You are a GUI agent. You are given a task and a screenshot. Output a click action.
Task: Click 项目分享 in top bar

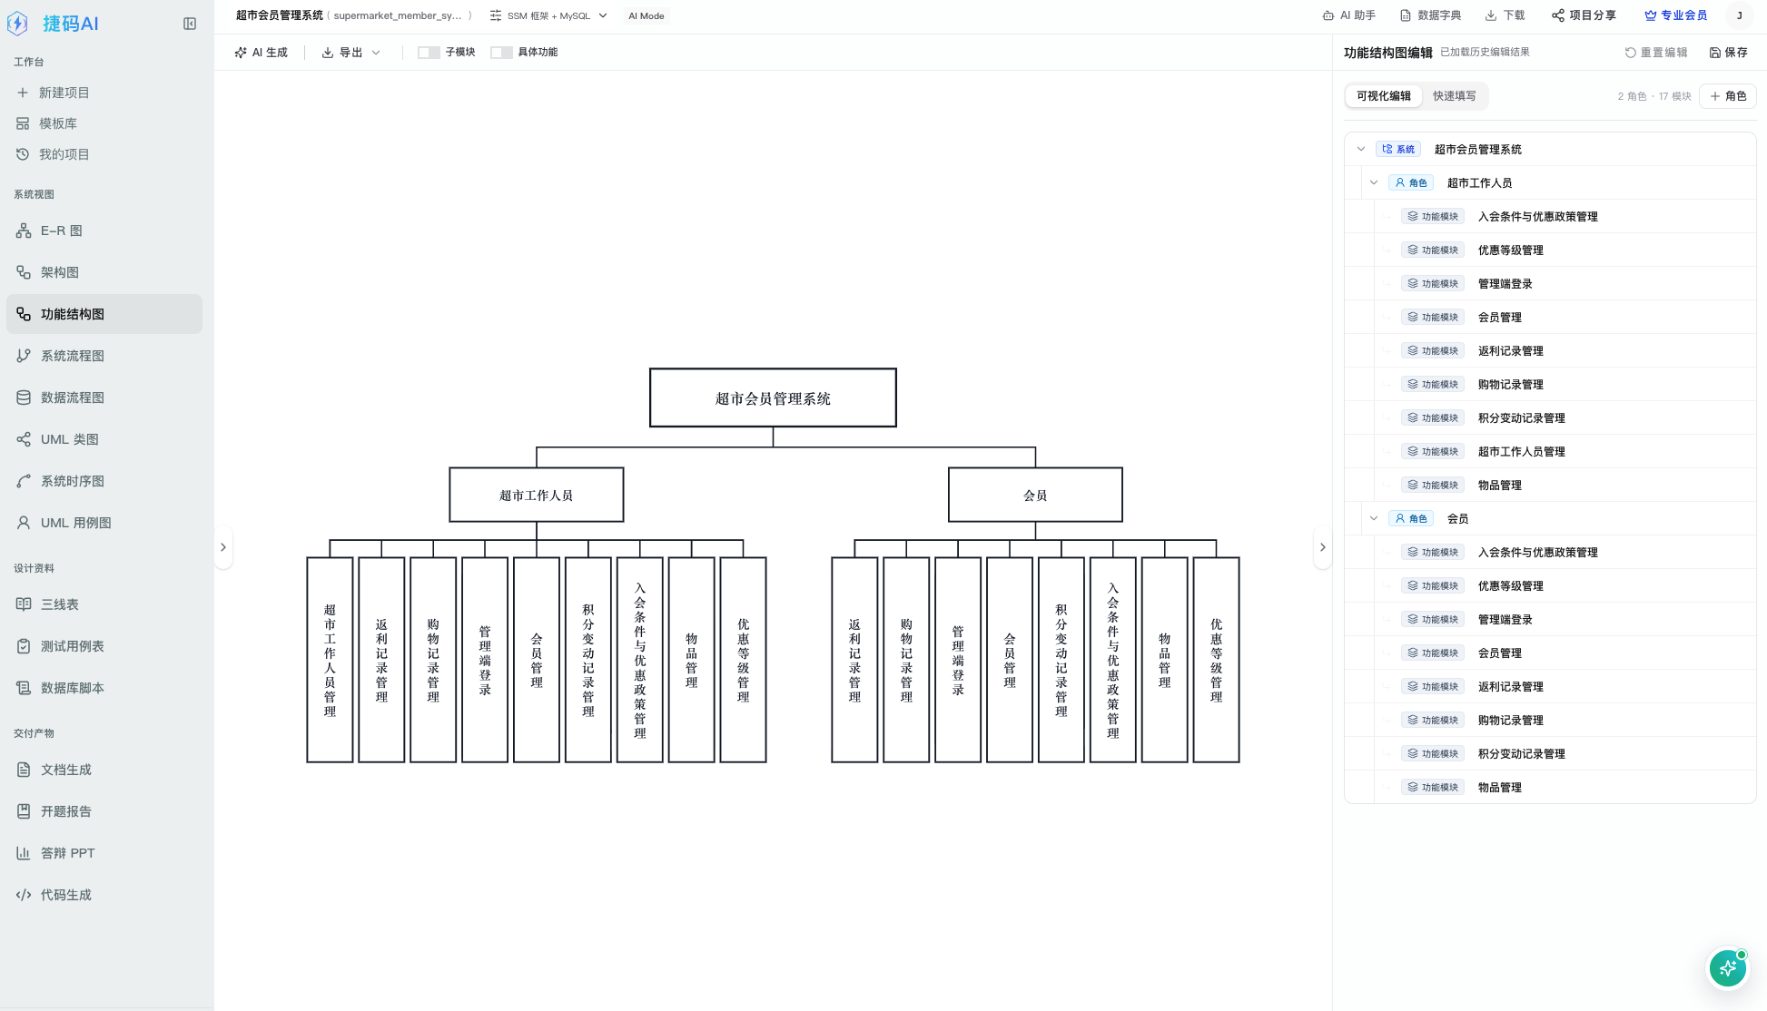(x=1584, y=15)
